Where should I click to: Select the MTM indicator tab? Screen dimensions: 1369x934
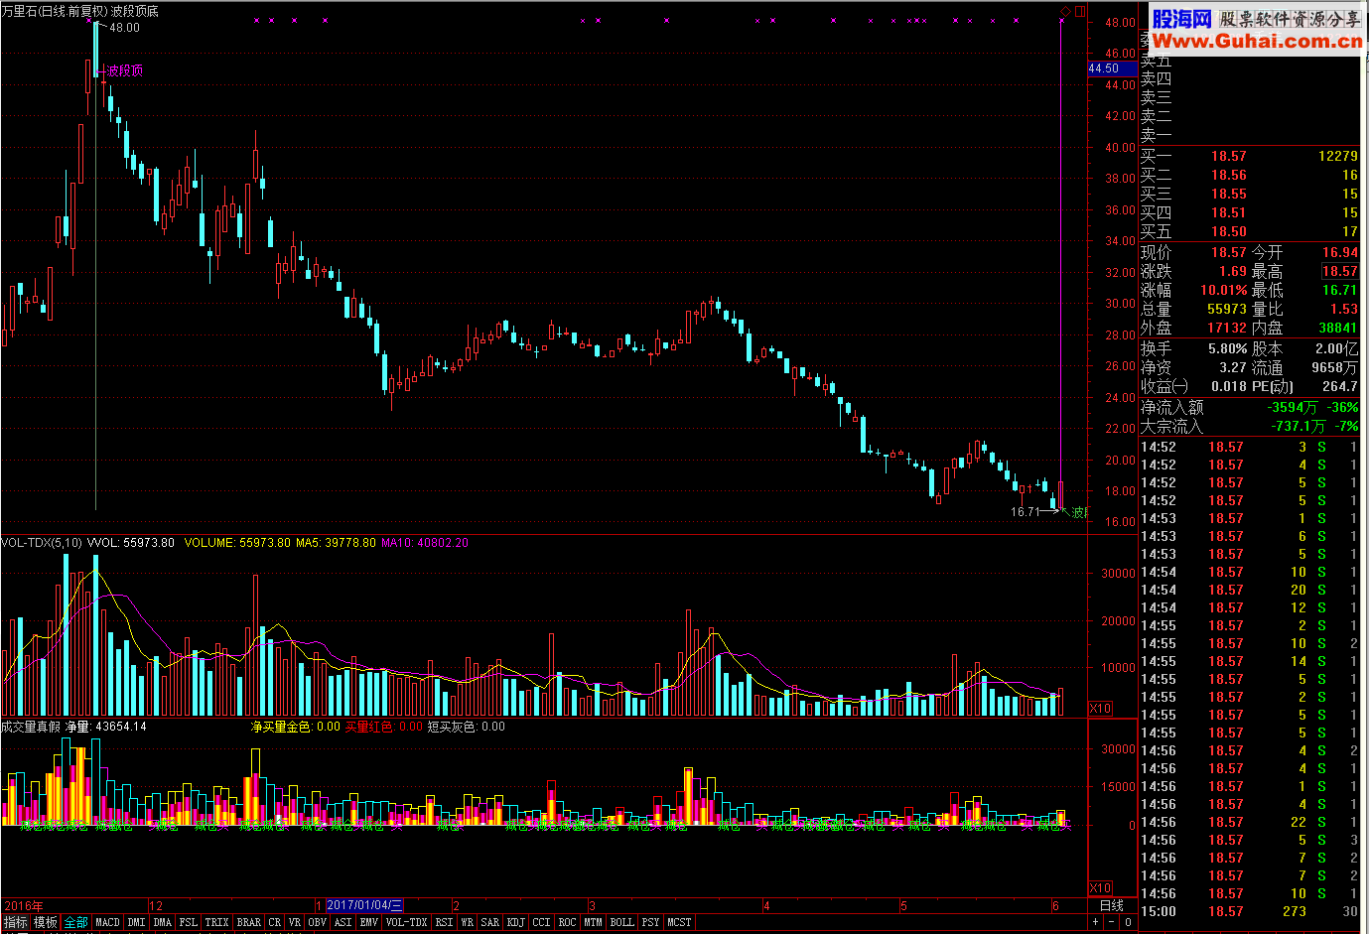click(594, 922)
